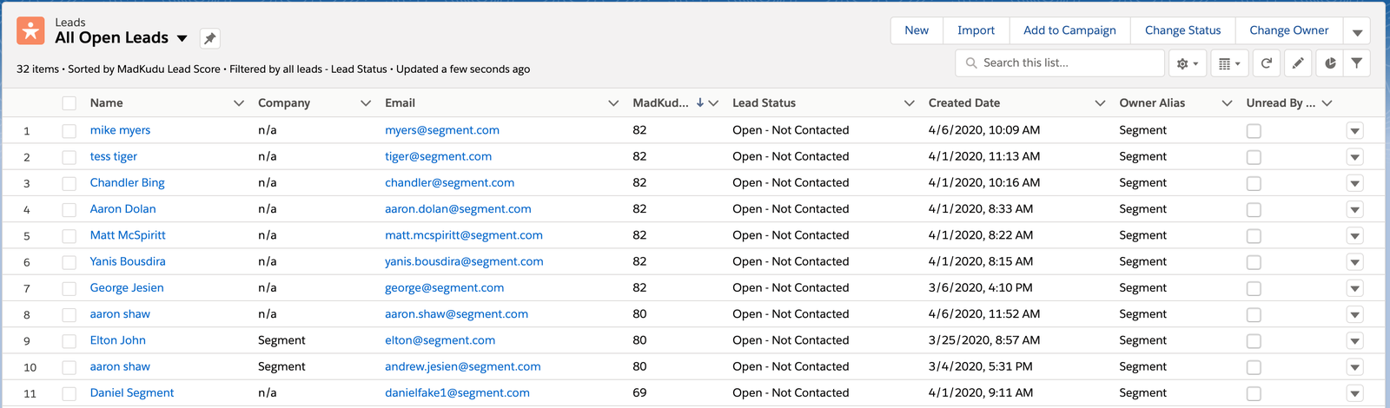Click the pencil edit list icon
The image size is (1390, 408).
(1298, 63)
